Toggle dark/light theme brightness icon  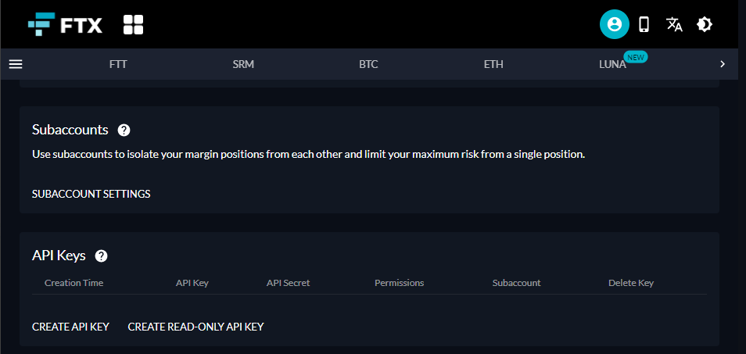704,24
